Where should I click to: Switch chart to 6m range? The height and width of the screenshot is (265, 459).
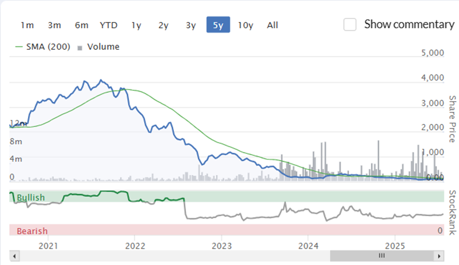click(x=82, y=25)
